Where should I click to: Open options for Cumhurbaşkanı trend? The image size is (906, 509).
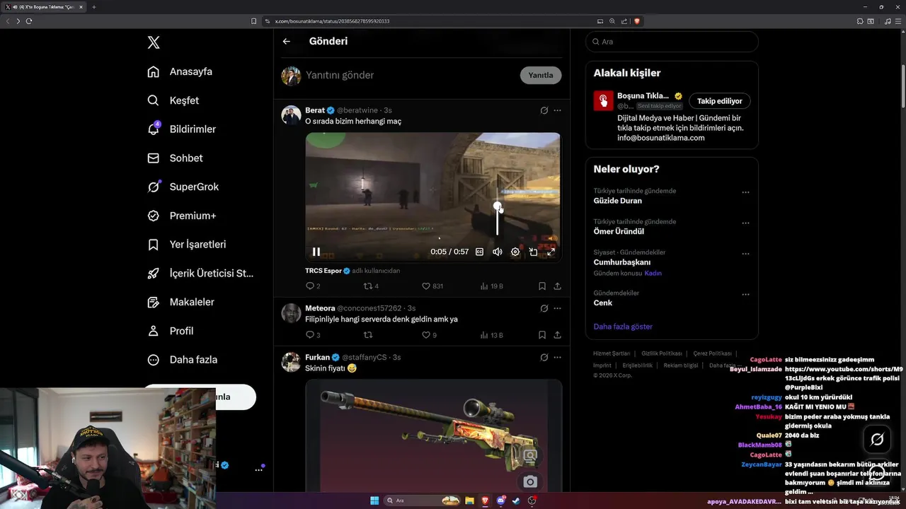[745, 254]
